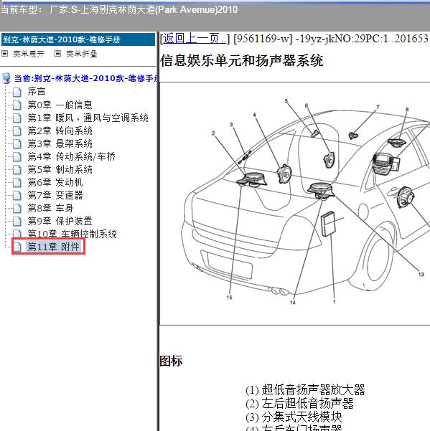Click the page icon next to 第3章
The image size is (430, 431).
[x=17, y=144]
